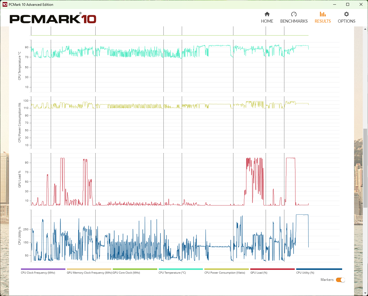368x296 pixels.
Task: Turn off the Markers switch
Action: [340, 280]
